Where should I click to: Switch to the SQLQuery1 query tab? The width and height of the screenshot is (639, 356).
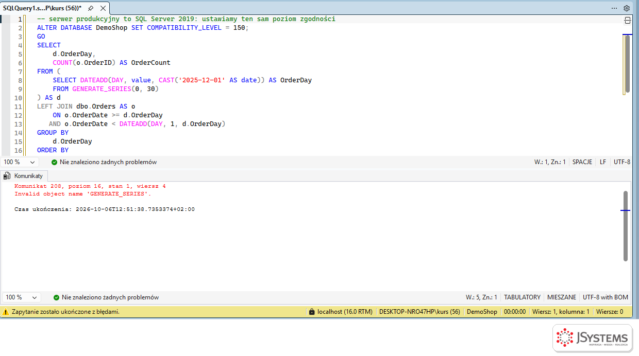pos(42,8)
